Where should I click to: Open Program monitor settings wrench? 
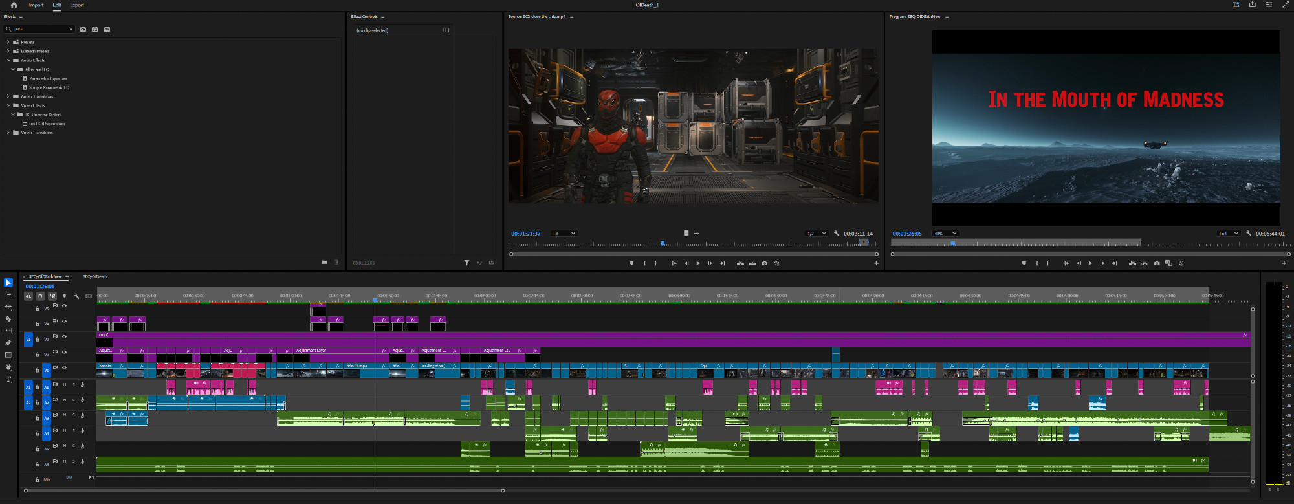(1248, 234)
